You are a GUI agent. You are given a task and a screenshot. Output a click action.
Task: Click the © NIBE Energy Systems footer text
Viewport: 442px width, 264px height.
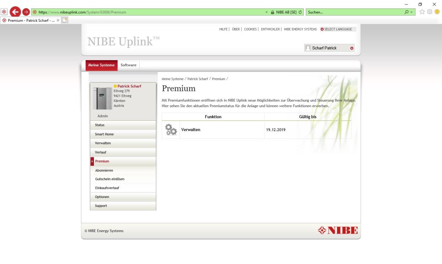(x=104, y=231)
